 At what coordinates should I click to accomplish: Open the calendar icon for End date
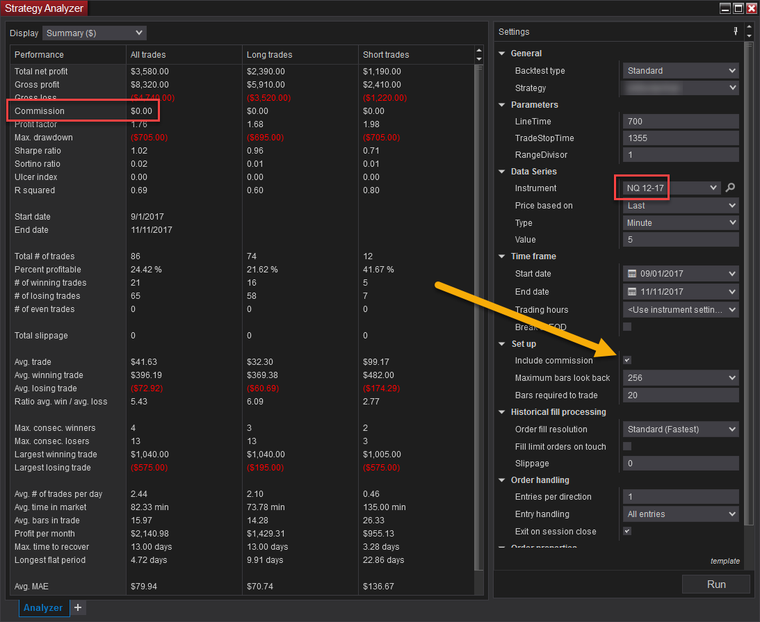pyautogui.click(x=632, y=292)
